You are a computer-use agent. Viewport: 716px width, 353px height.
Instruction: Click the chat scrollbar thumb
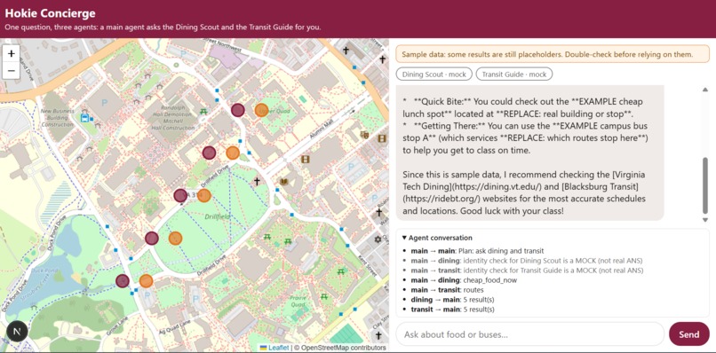coord(705,186)
